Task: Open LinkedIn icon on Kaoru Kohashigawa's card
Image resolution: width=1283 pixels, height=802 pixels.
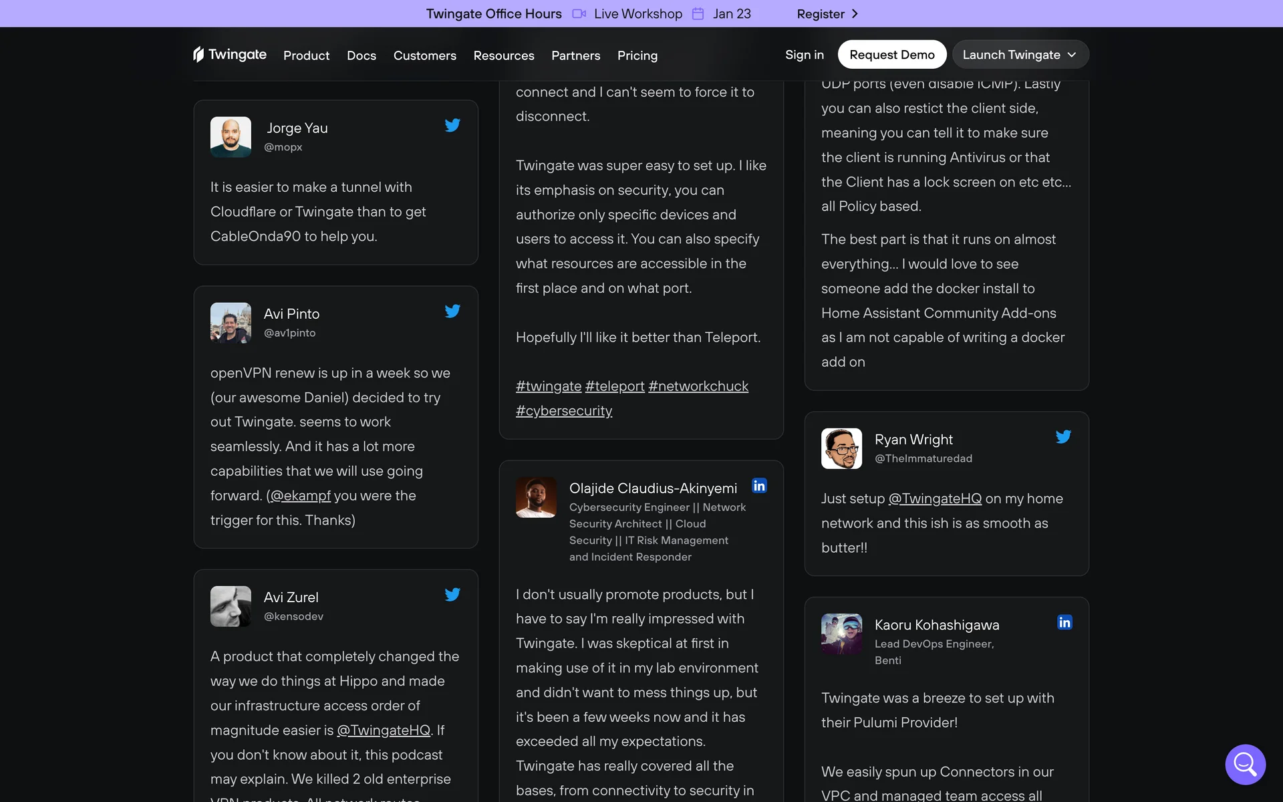Action: click(x=1064, y=622)
